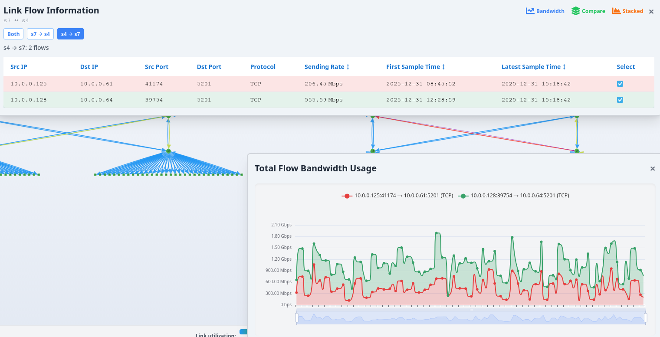
Task: Uncheck the Select checkbox for flow 10.0.0.125
Action: pyautogui.click(x=620, y=83)
